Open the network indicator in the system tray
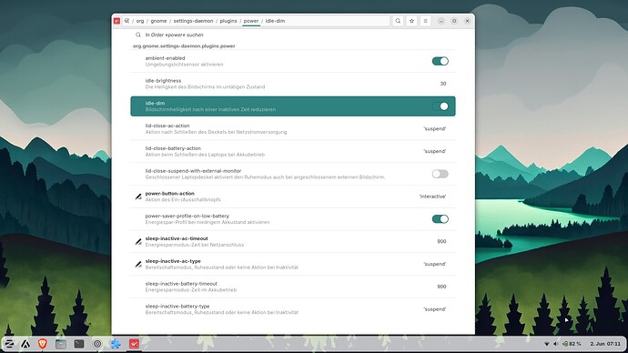 [x=547, y=344]
